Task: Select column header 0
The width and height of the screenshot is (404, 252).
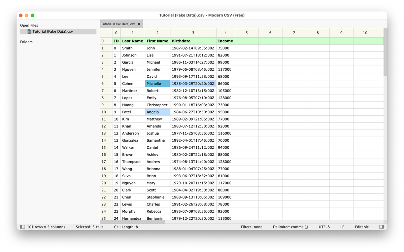Action: 116,33
